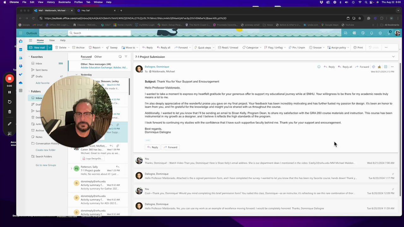Image resolution: width=404 pixels, height=227 pixels.
Task: Open the Profiles menu in macOS menu bar
Action: tap(78, 2)
